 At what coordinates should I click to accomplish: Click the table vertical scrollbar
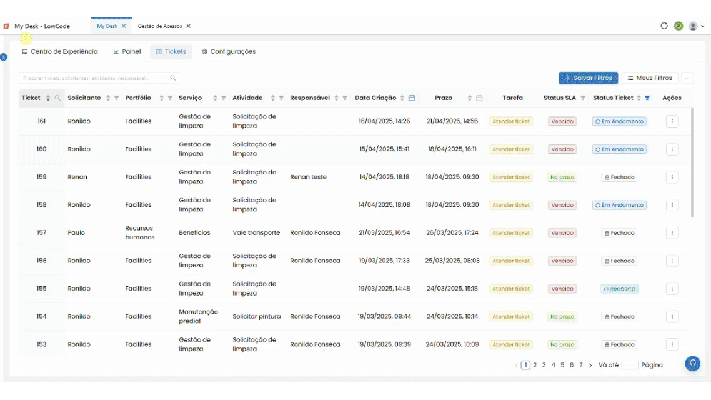point(692,162)
